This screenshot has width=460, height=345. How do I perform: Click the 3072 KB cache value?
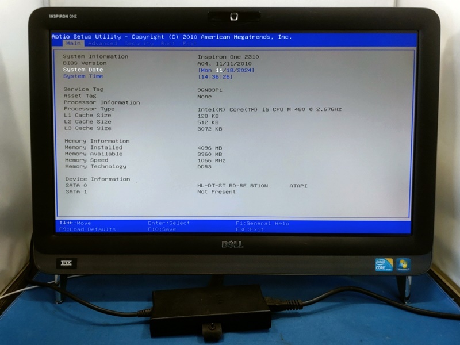[210, 129]
